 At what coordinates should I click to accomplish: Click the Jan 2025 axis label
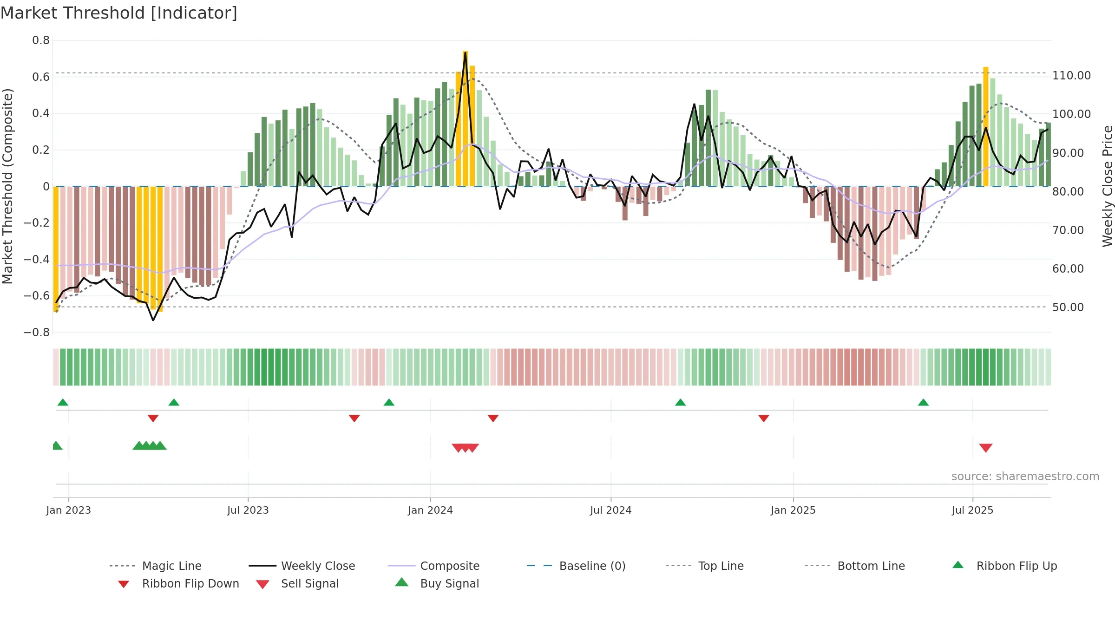(793, 510)
